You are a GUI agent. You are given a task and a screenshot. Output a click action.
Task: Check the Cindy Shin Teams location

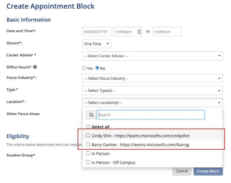tap(88, 136)
